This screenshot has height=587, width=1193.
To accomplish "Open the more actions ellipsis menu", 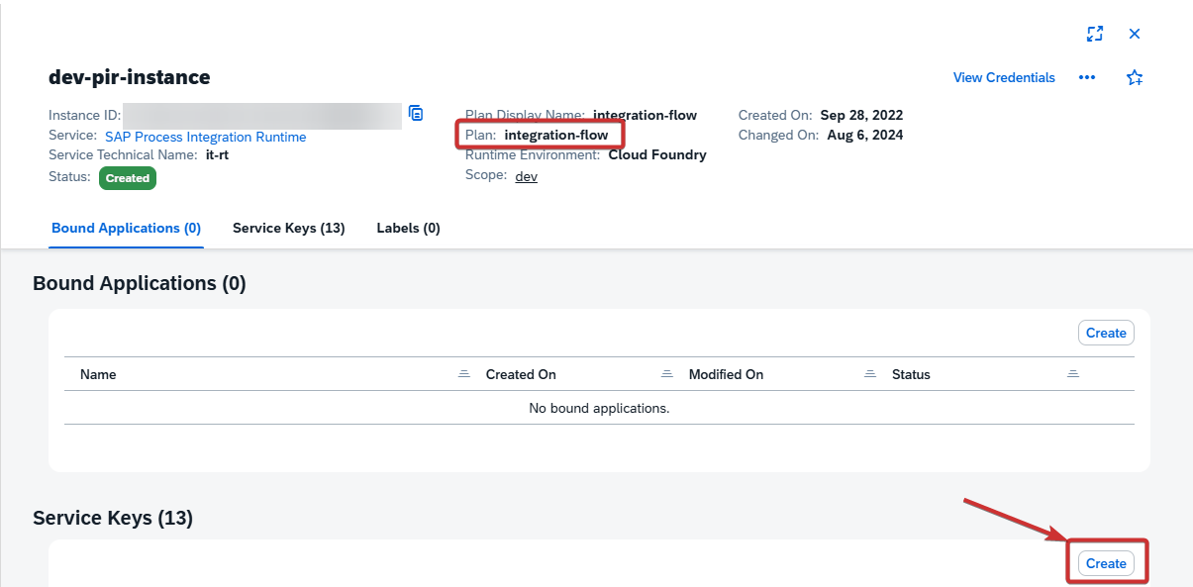I will [1087, 77].
